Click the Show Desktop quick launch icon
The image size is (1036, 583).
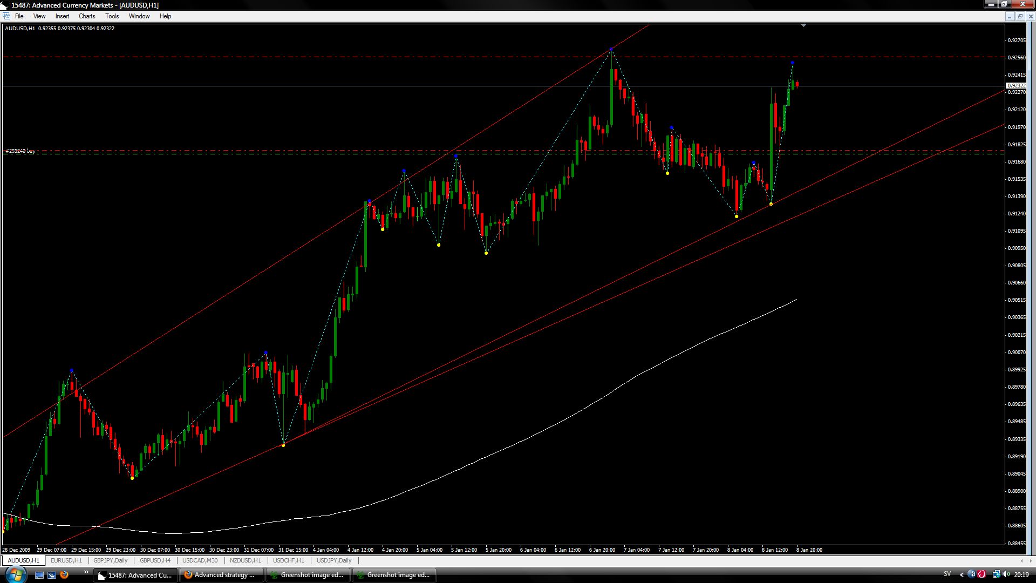(x=39, y=575)
